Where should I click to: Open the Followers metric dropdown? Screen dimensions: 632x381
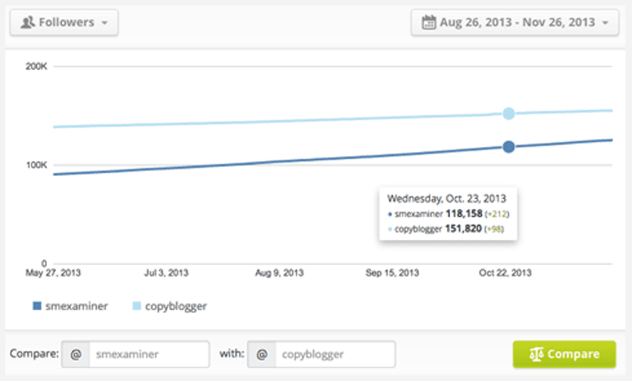coord(64,23)
